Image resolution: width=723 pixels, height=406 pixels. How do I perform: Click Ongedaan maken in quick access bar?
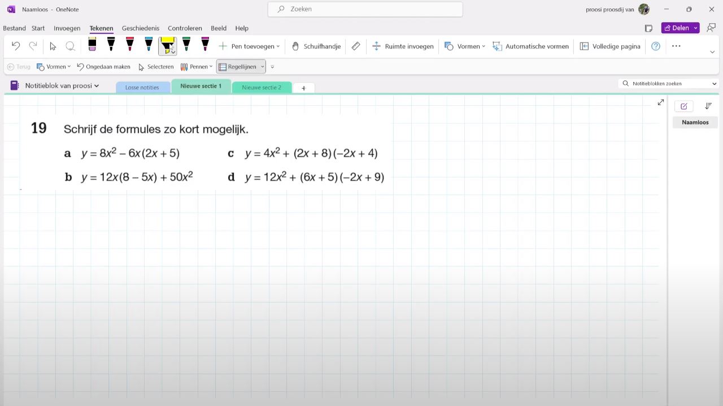pos(103,67)
